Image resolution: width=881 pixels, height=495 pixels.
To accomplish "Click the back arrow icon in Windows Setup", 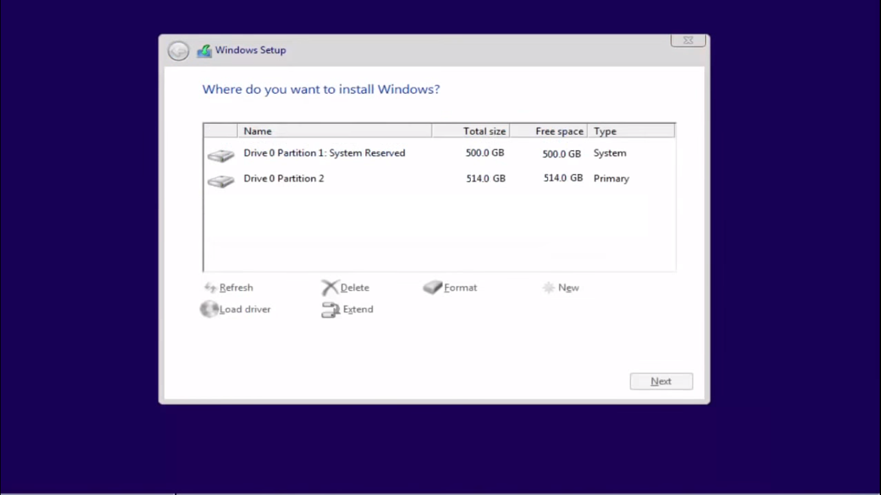I will 178,51.
